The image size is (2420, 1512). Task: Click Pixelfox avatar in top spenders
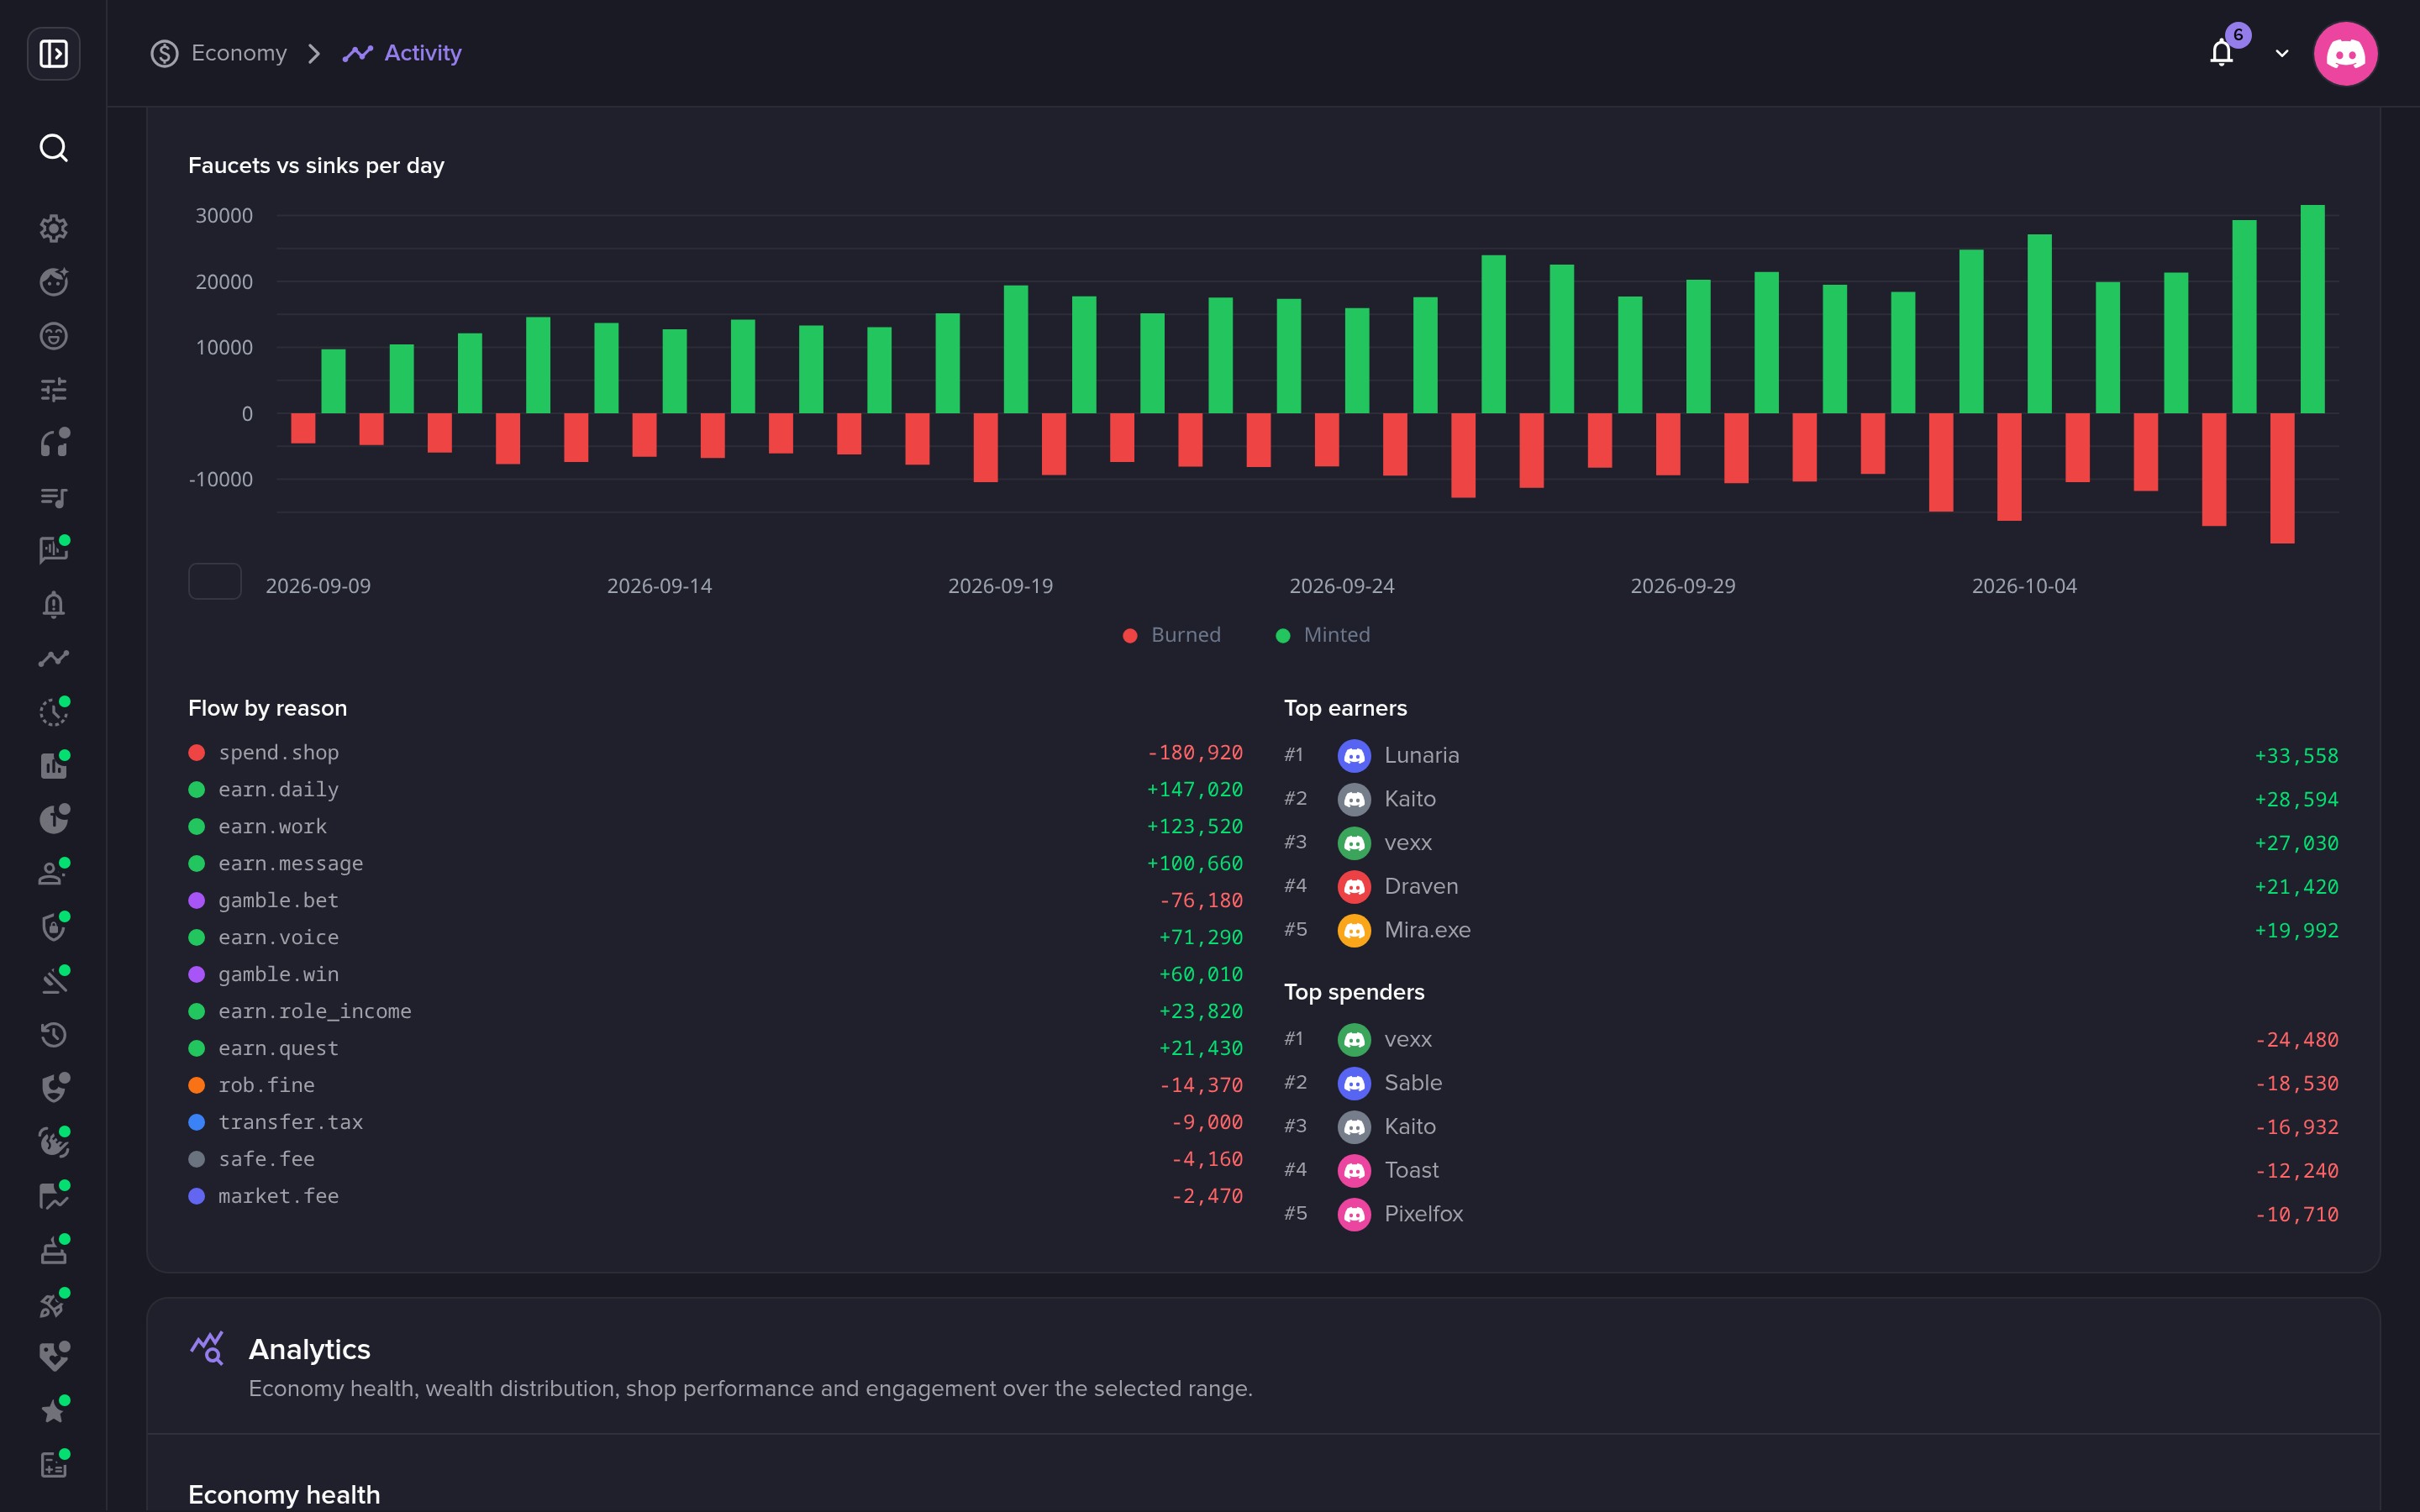1354,1214
